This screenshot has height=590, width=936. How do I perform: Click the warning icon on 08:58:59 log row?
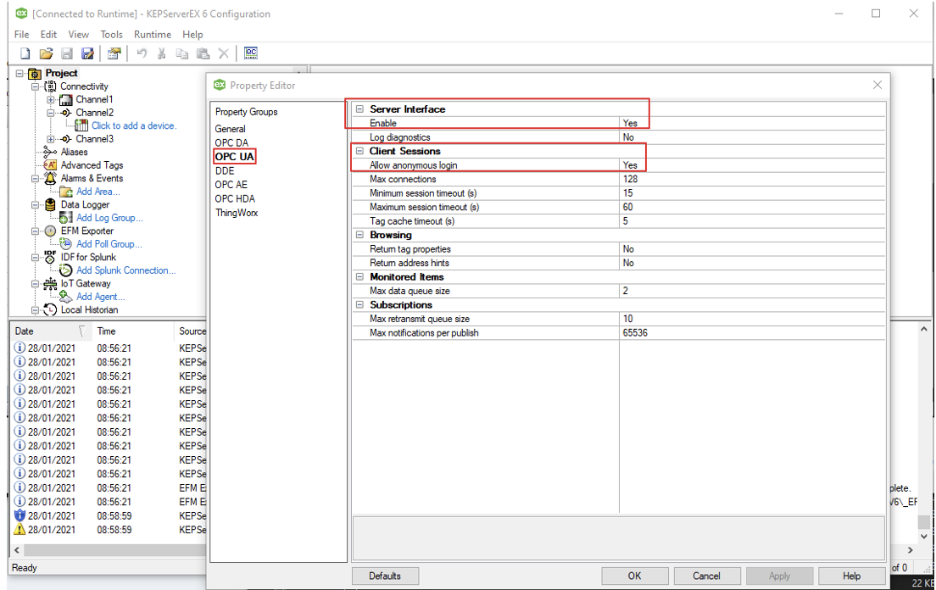pyautogui.click(x=19, y=530)
